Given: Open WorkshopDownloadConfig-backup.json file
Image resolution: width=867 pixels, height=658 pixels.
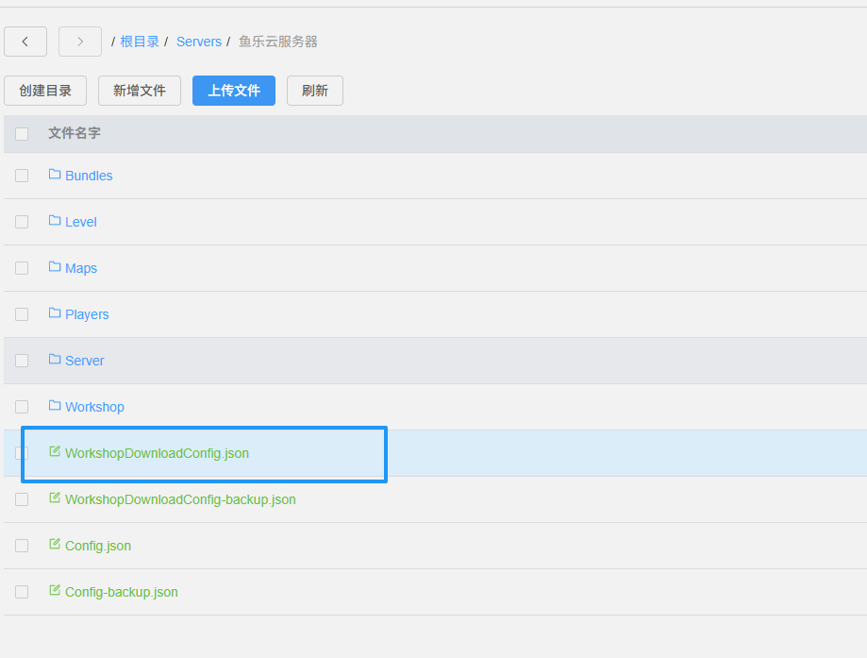Looking at the screenshot, I should pyautogui.click(x=180, y=499).
